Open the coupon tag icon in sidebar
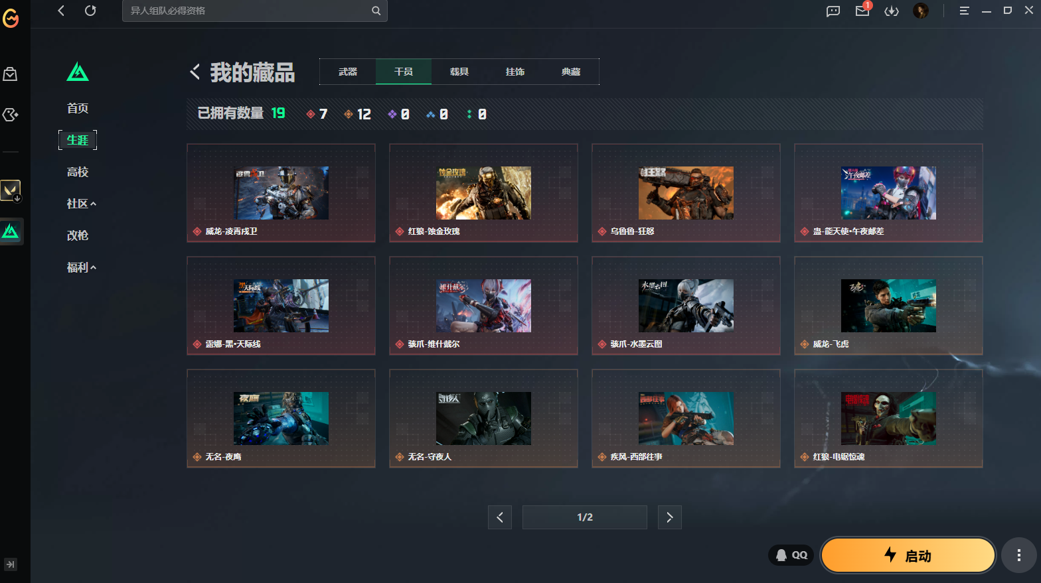Screen dimensions: 1041x583 (11, 115)
